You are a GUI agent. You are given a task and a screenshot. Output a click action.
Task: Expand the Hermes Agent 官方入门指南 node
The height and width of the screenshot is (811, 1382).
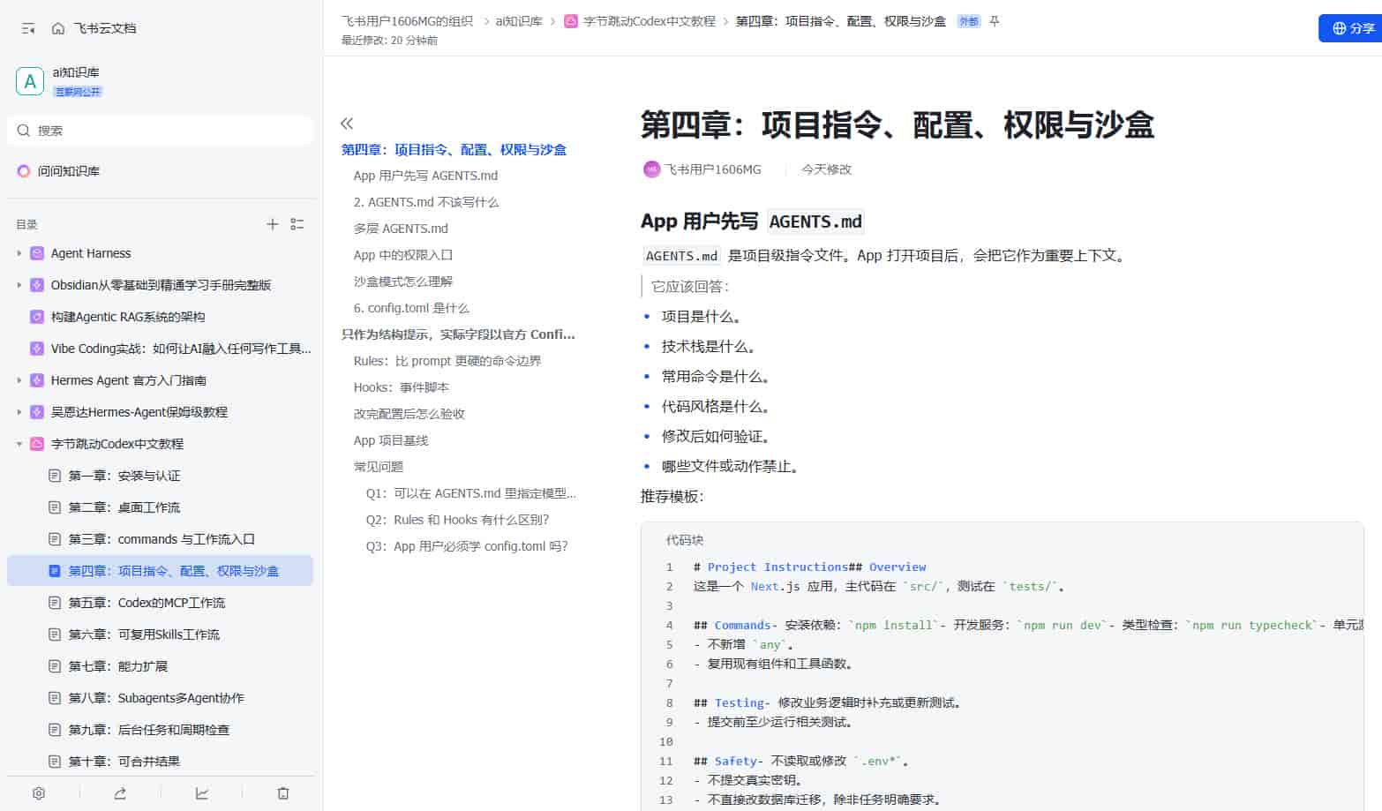click(x=19, y=380)
